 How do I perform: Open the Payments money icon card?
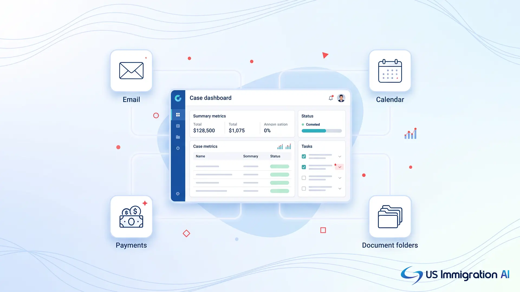point(131,217)
